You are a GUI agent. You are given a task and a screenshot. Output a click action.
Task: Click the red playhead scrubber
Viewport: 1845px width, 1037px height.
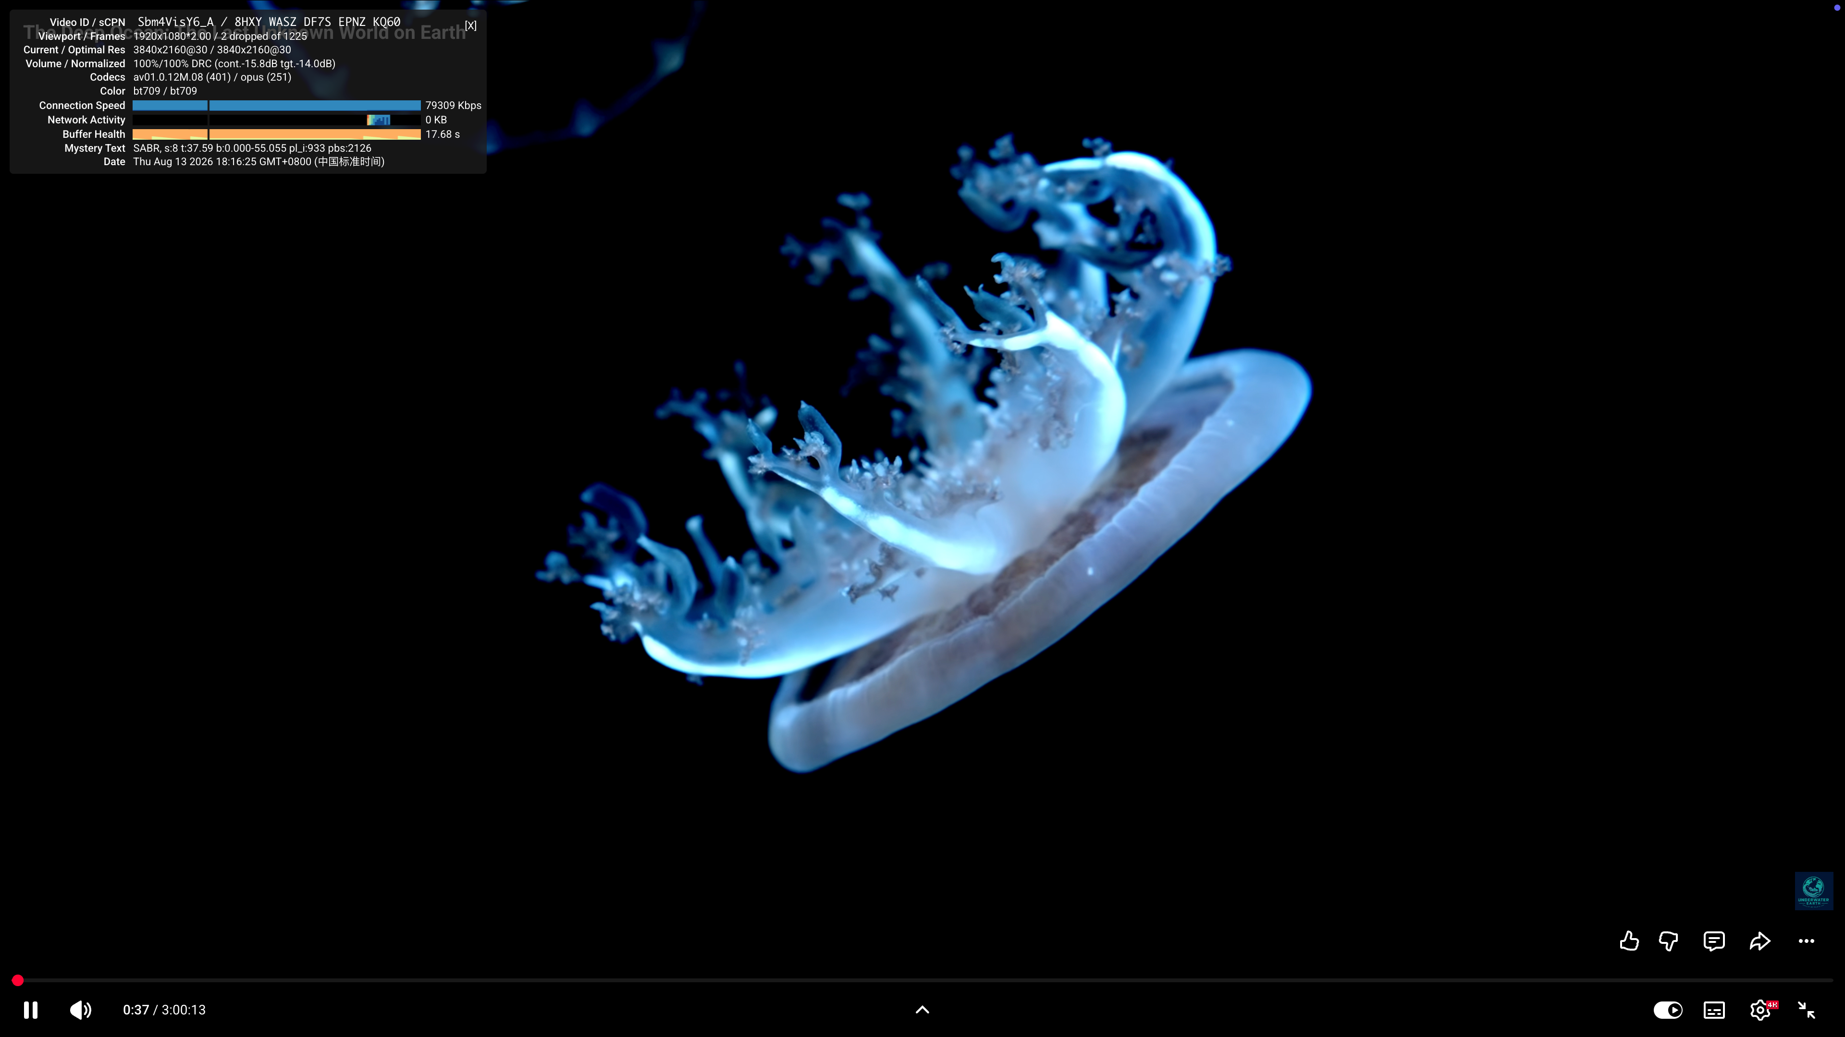pos(18,980)
